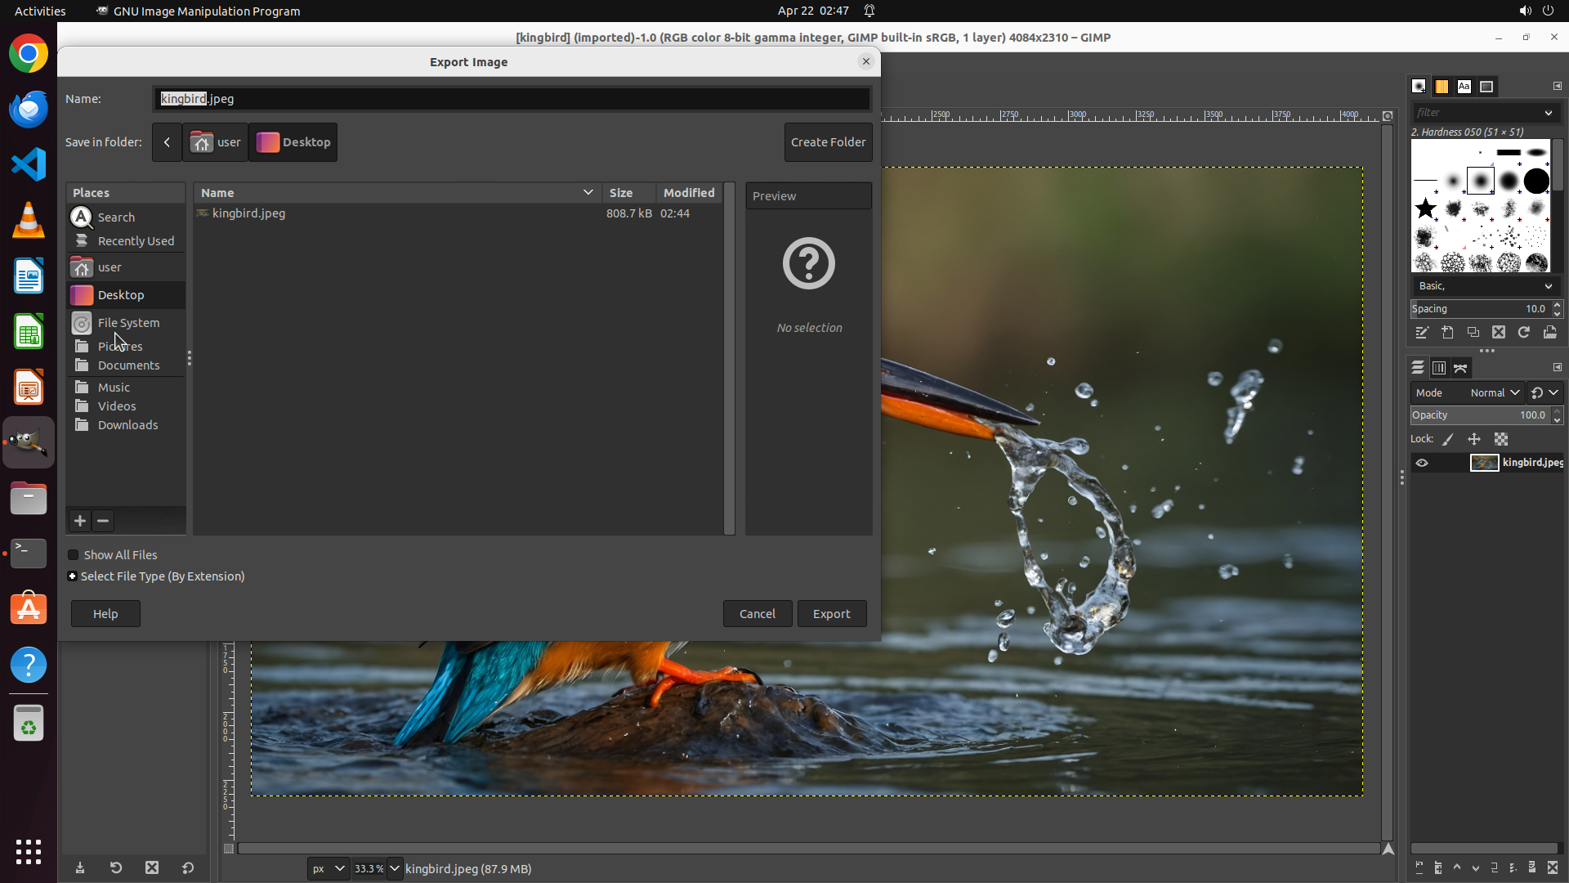Click the delete brush icon
This screenshot has height=883, width=1569.
click(x=1498, y=333)
